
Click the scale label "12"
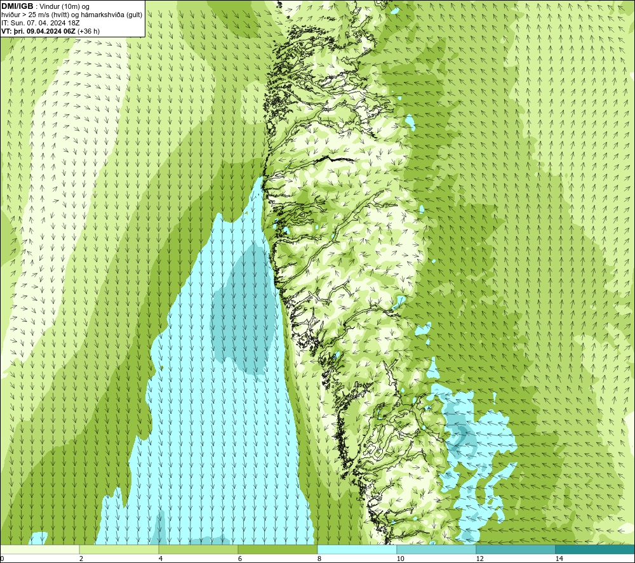tap(479, 559)
